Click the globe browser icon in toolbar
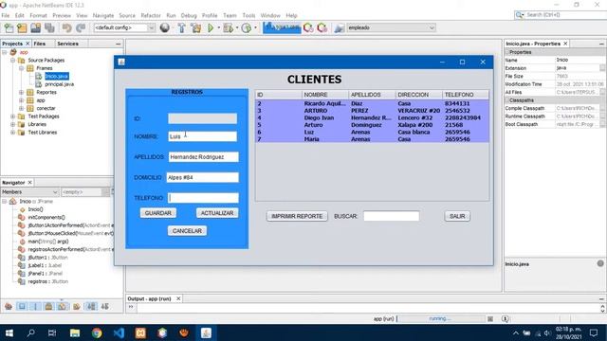 click(164, 27)
